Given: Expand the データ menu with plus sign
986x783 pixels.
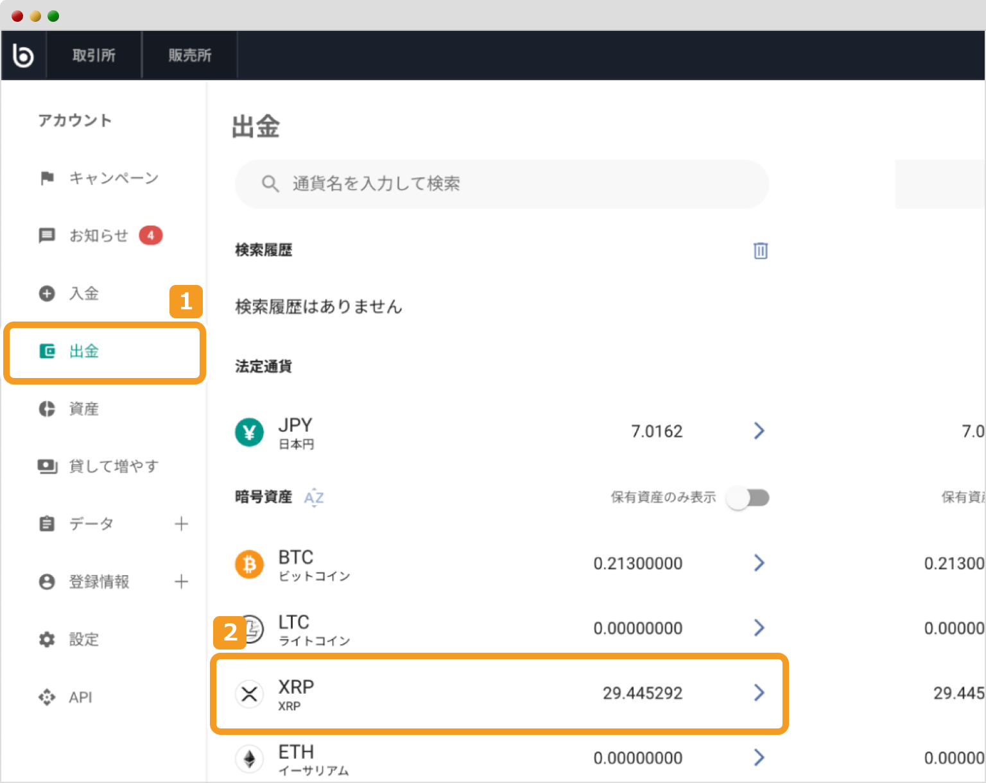Looking at the screenshot, I should click(182, 524).
